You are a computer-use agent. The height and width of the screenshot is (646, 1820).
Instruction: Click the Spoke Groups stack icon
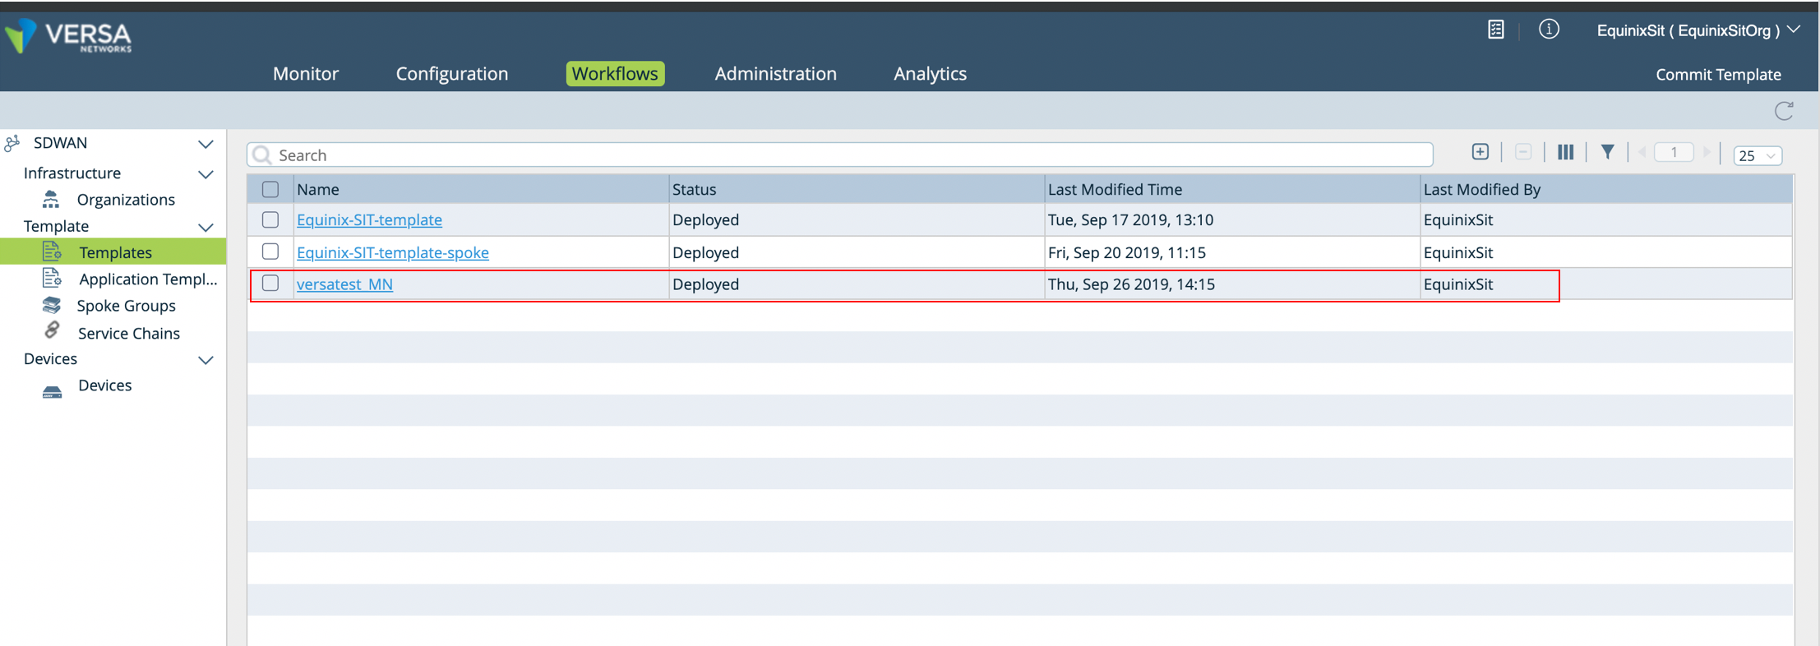click(x=52, y=305)
